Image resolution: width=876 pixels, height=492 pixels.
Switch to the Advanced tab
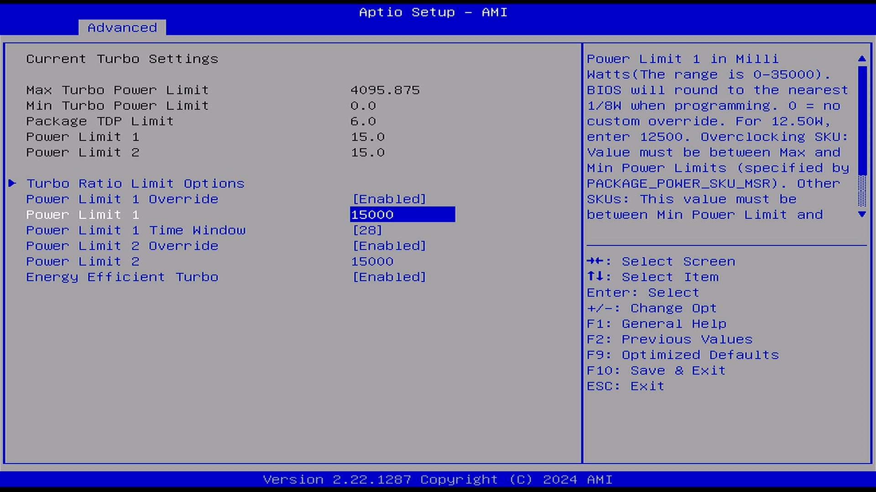click(x=122, y=28)
